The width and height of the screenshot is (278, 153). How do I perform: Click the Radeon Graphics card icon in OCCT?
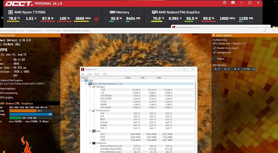(x=155, y=12)
